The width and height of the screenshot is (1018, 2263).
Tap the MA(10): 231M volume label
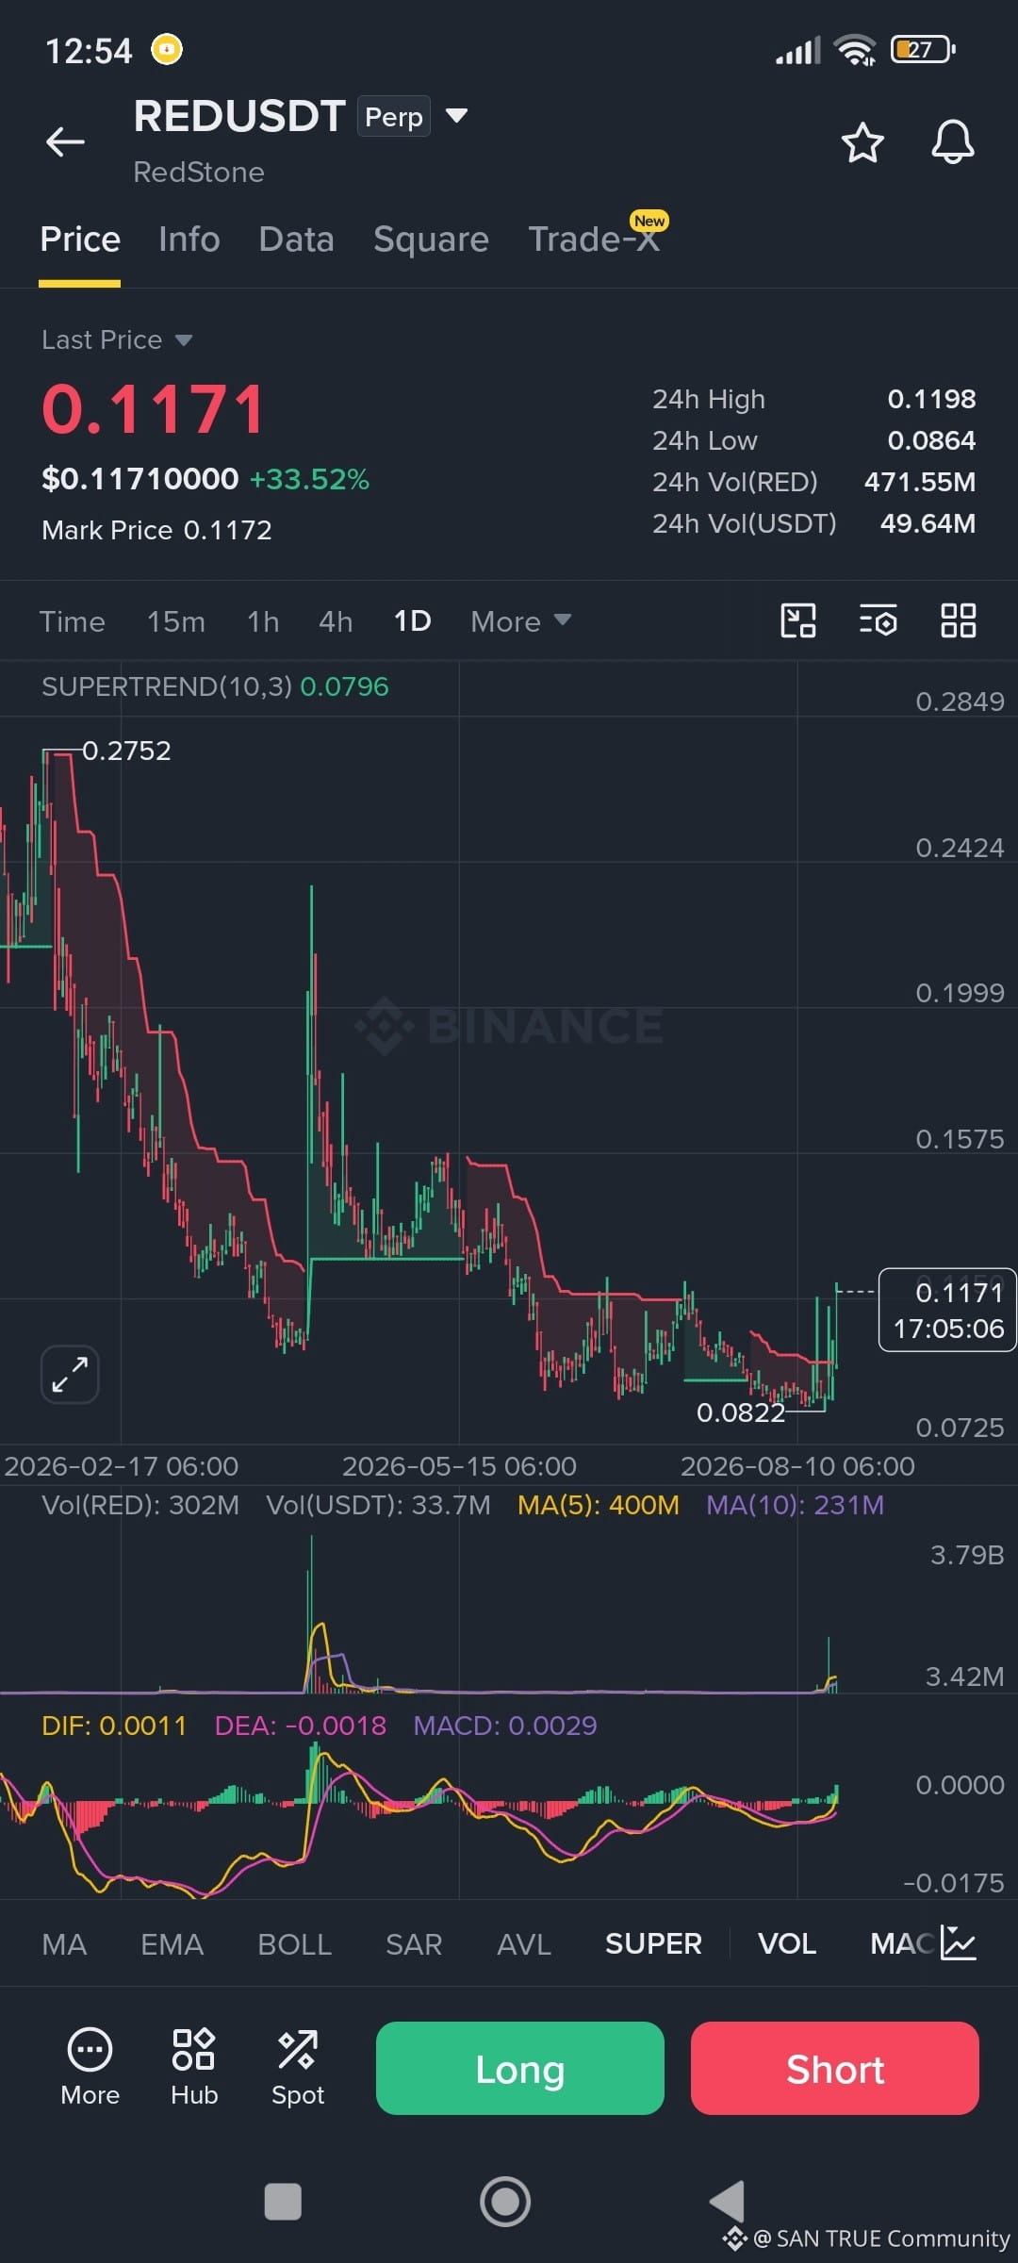pos(796,1505)
